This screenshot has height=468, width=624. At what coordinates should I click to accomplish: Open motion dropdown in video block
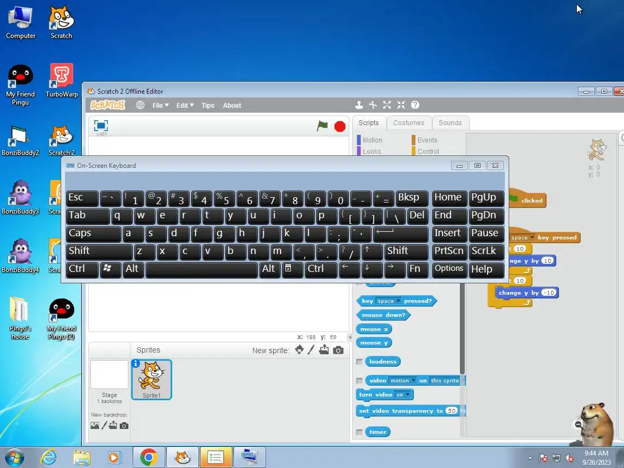point(402,381)
